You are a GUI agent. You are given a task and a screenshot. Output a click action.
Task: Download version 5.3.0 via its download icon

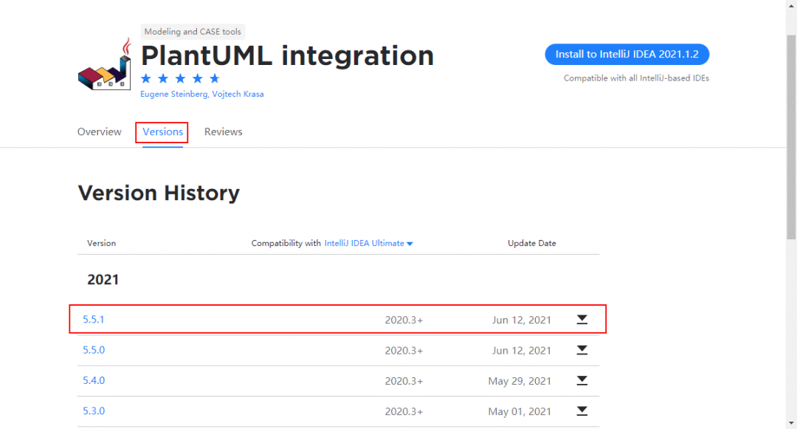pyautogui.click(x=582, y=411)
